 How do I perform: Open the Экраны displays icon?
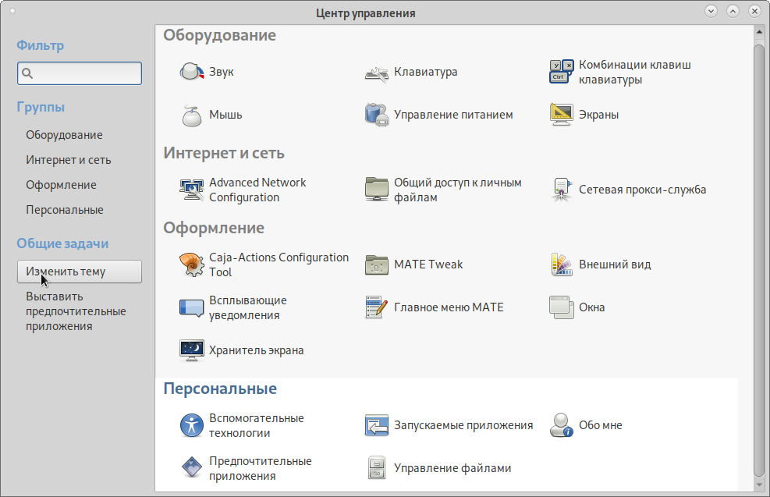[x=562, y=115]
